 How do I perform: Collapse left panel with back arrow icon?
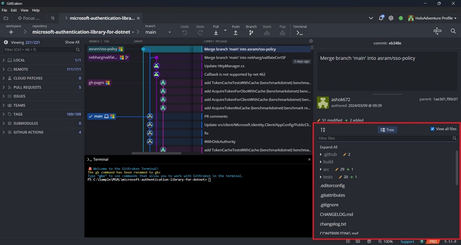pos(6,42)
